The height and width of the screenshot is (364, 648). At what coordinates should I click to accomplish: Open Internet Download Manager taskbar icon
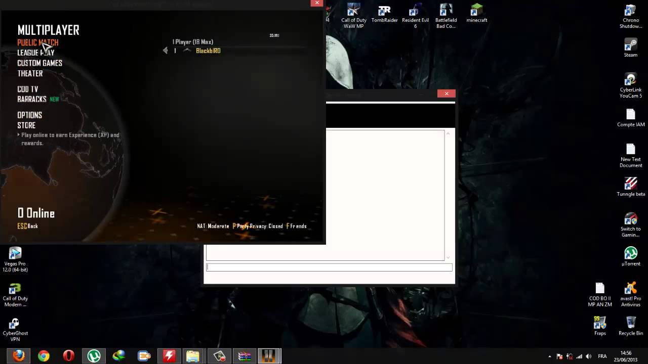pyautogui.click(x=118, y=356)
